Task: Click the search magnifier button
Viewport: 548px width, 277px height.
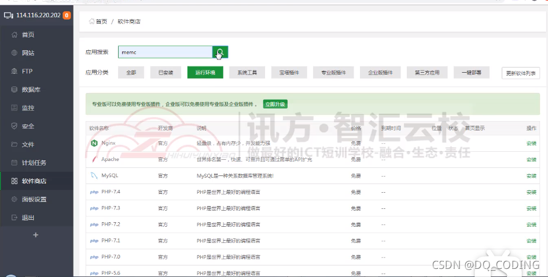Action: [220, 53]
